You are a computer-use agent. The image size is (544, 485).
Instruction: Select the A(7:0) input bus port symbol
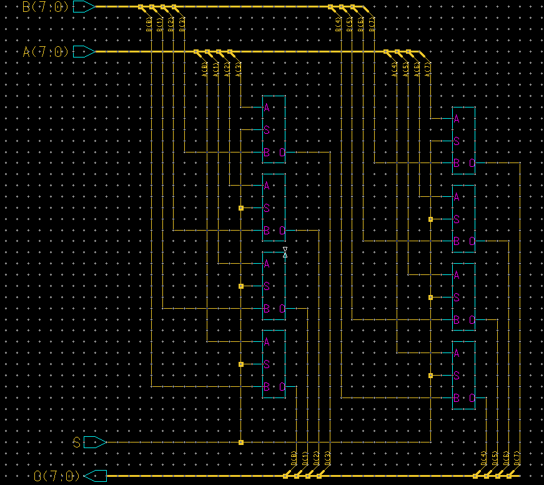point(84,52)
